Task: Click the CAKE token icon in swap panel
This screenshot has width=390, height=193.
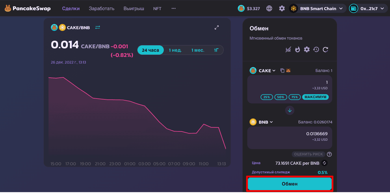Action: [253, 70]
